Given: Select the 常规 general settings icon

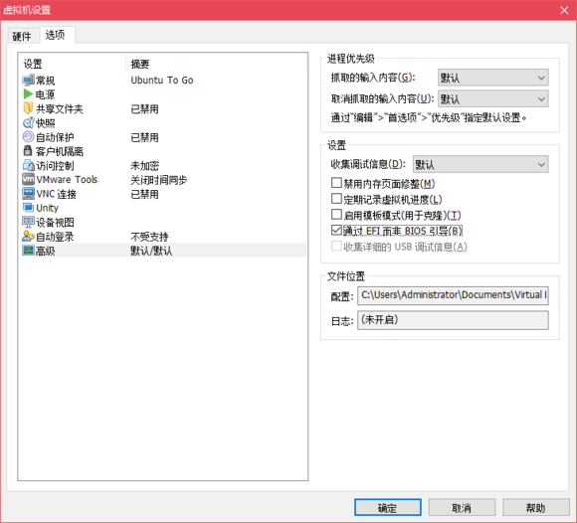Looking at the screenshot, I should coord(28,80).
